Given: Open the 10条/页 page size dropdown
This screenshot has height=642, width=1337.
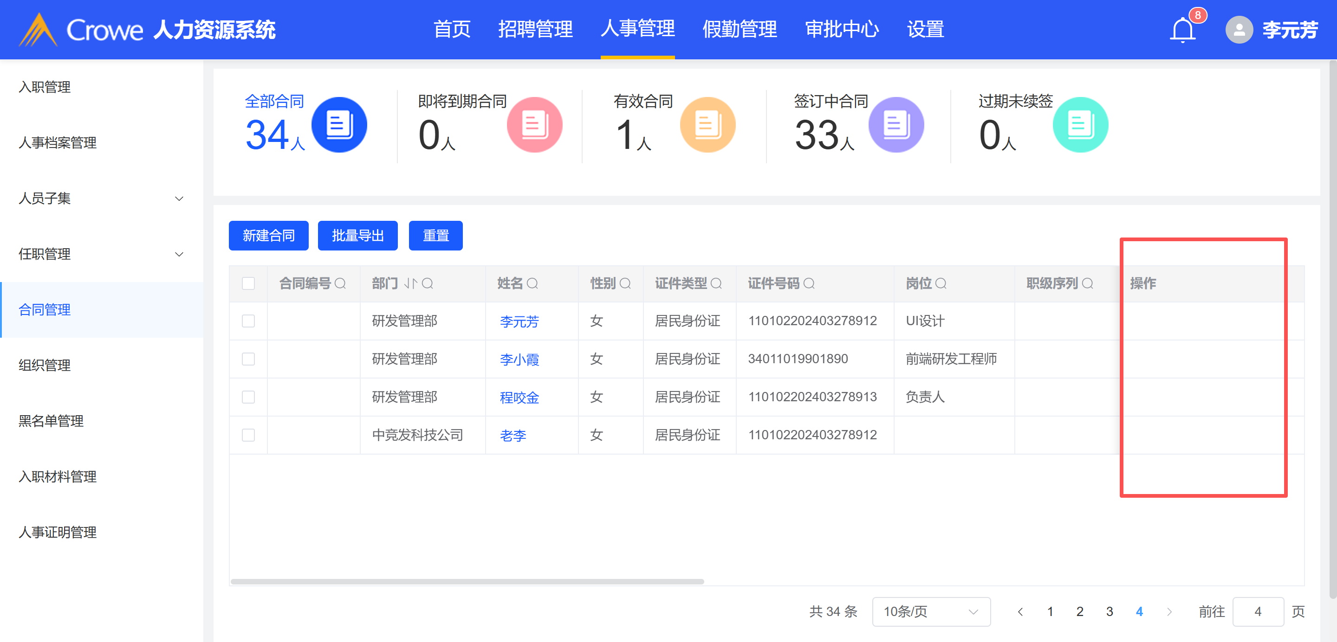Looking at the screenshot, I should (x=931, y=612).
